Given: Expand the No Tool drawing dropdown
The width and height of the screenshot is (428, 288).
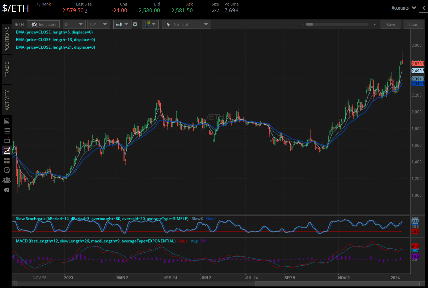Looking at the screenshot, I should [x=186, y=24].
